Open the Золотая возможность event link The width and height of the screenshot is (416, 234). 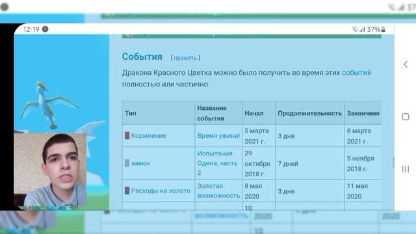[x=218, y=190]
